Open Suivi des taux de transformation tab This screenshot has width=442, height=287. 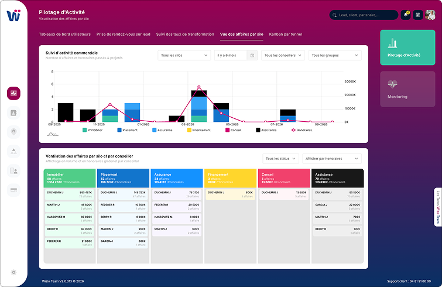[184, 35]
